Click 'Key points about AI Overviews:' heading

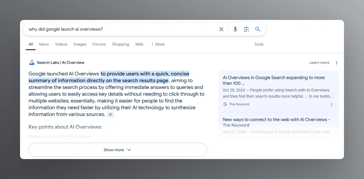click(65, 127)
